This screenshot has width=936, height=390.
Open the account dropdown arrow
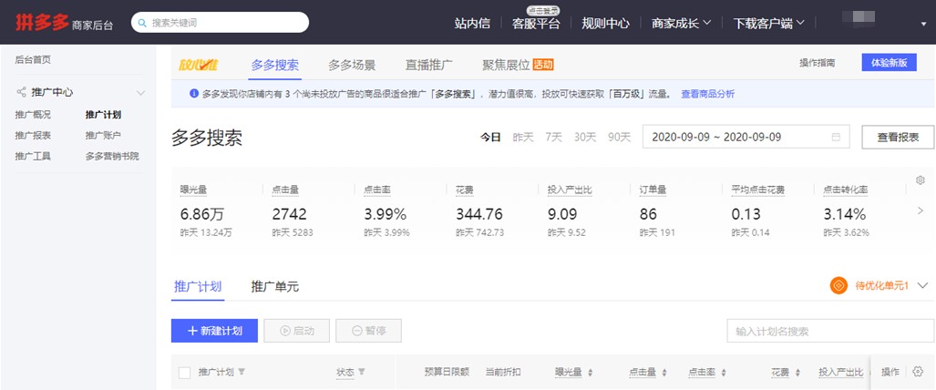[x=924, y=24]
